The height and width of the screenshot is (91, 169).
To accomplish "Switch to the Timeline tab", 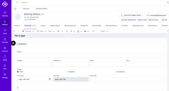I will click(165, 26).
